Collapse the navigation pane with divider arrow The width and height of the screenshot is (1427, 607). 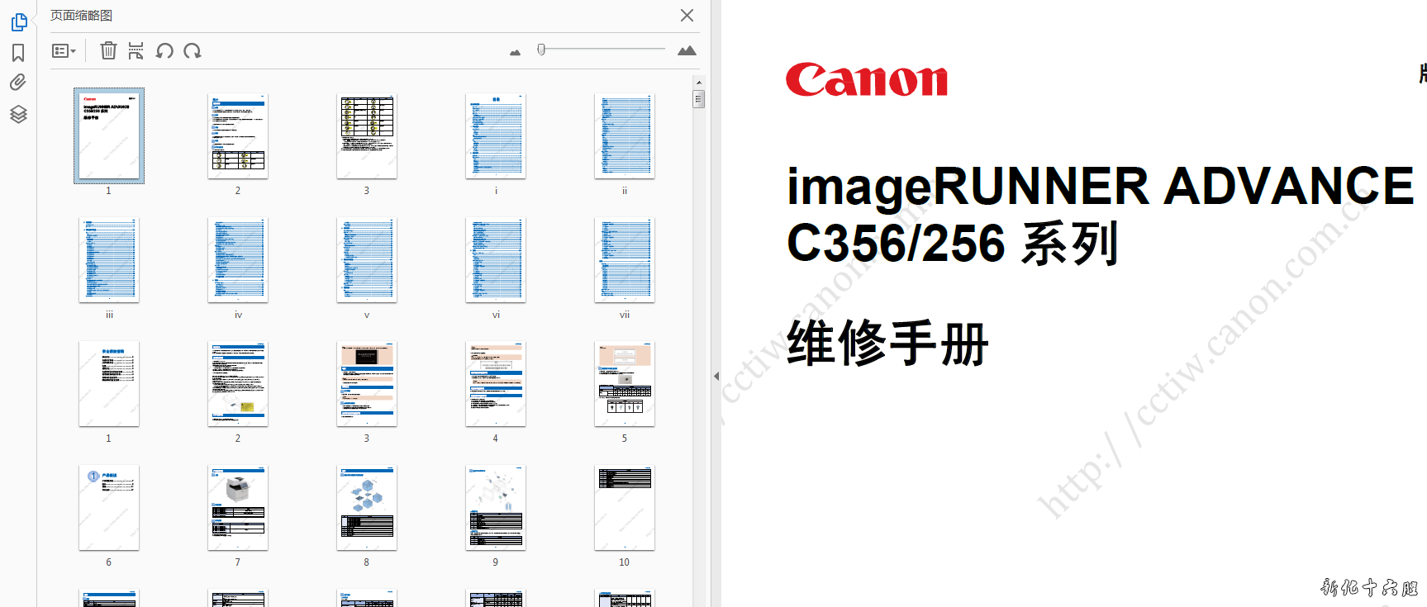[x=716, y=376]
